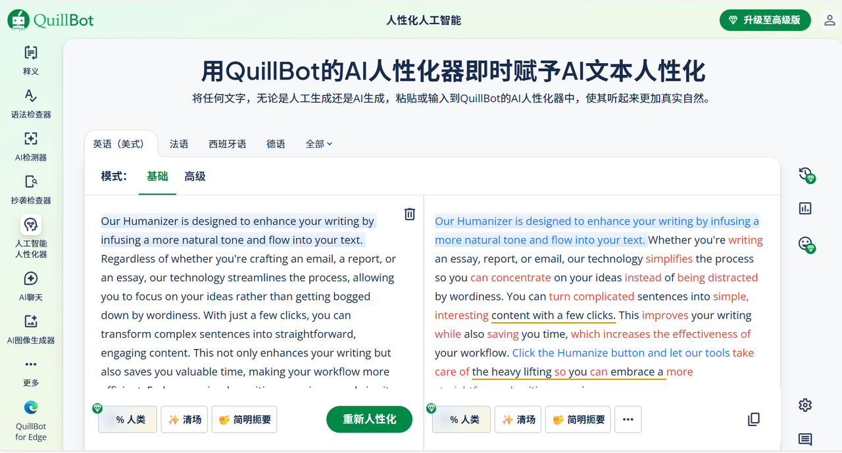Screen dimensions: 842x453
Task: Copy output text with copy icon
Action: click(x=754, y=419)
